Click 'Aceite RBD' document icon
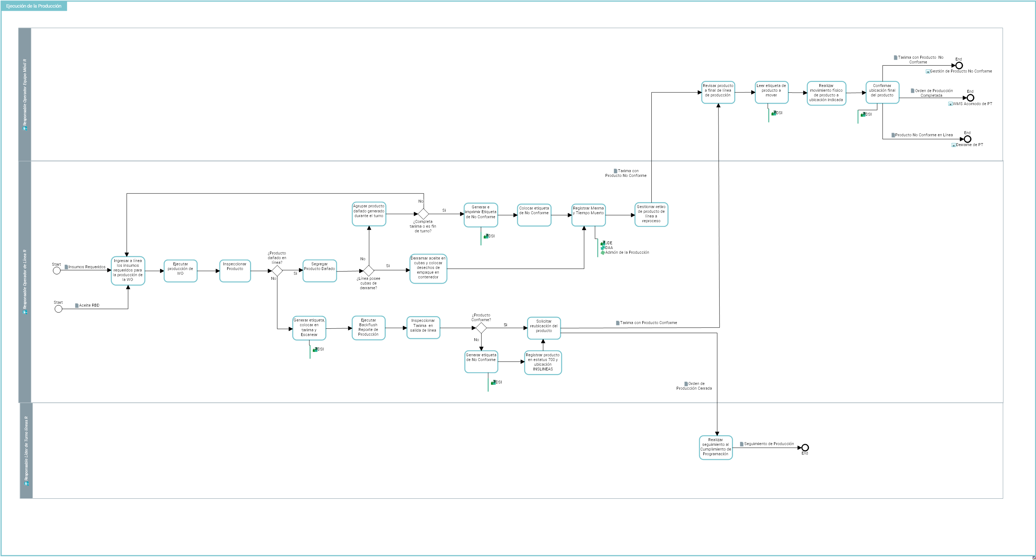The width and height of the screenshot is (1036, 560). coord(77,306)
